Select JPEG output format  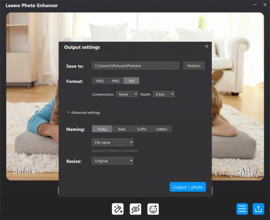[x=100, y=81]
